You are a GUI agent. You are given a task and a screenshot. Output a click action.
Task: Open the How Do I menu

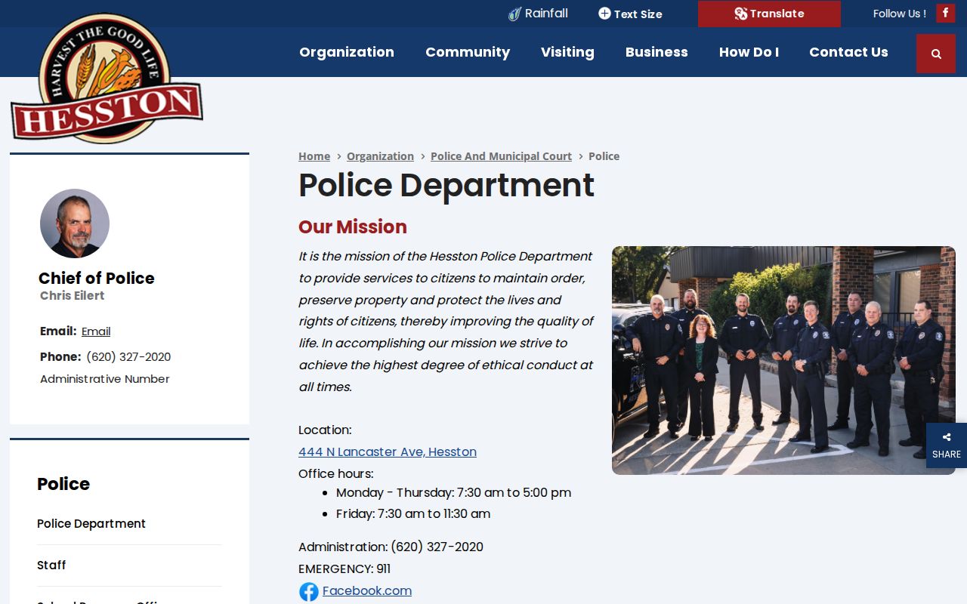click(x=749, y=52)
